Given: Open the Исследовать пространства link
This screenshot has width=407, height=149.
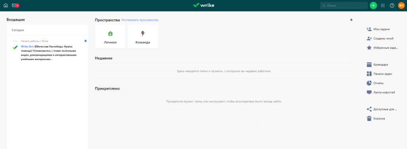Looking at the screenshot, I should [140, 20].
